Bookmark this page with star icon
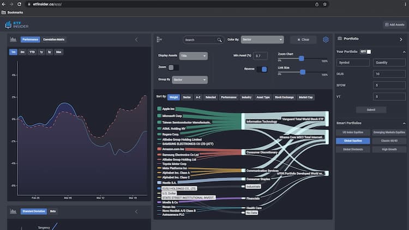 [325, 4]
